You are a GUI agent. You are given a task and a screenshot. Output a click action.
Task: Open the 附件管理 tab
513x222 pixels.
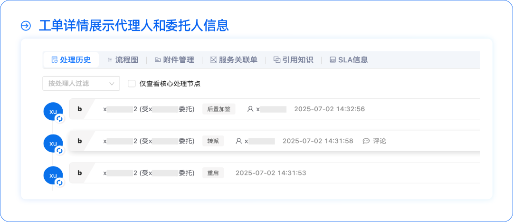click(174, 60)
